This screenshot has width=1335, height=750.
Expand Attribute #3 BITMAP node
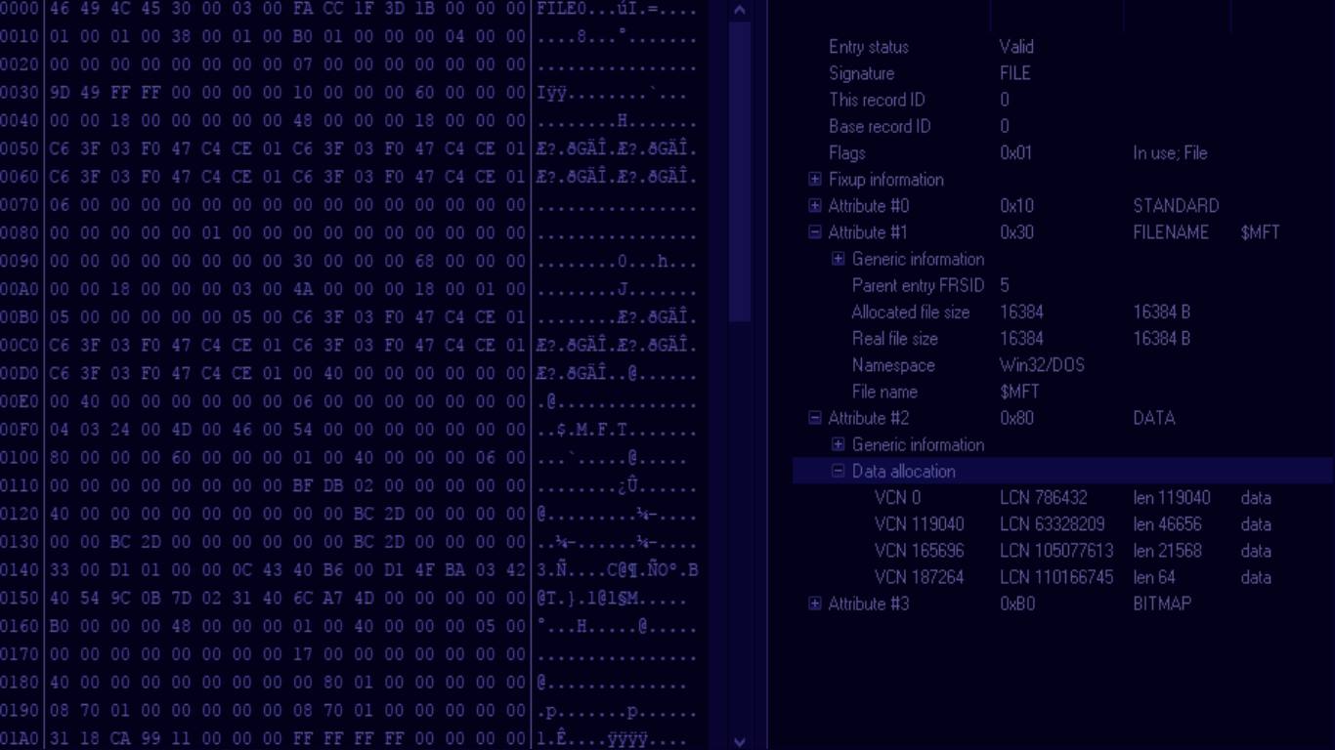[x=814, y=604]
